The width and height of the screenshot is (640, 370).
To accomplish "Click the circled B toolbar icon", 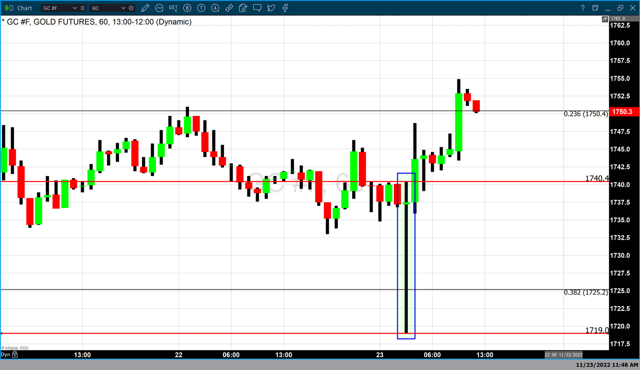I will 187,8.
